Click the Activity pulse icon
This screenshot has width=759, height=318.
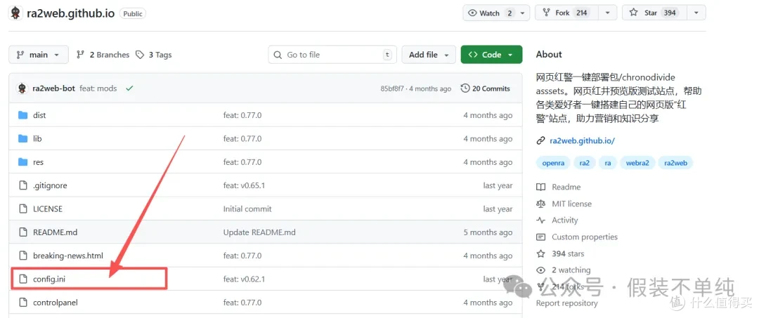540,220
